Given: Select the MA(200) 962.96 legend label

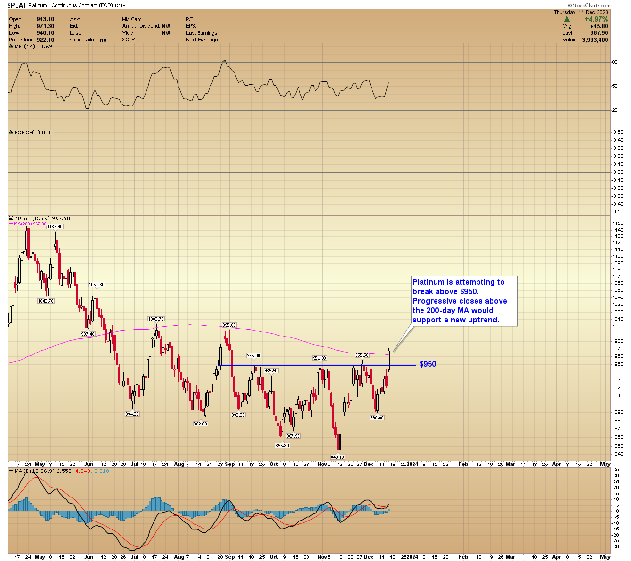Looking at the screenshot, I should [30, 224].
